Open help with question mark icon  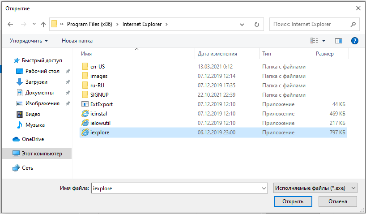[354, 41]
